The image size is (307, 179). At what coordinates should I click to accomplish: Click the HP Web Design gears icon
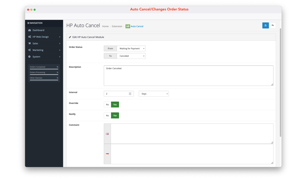pos(29,37)
